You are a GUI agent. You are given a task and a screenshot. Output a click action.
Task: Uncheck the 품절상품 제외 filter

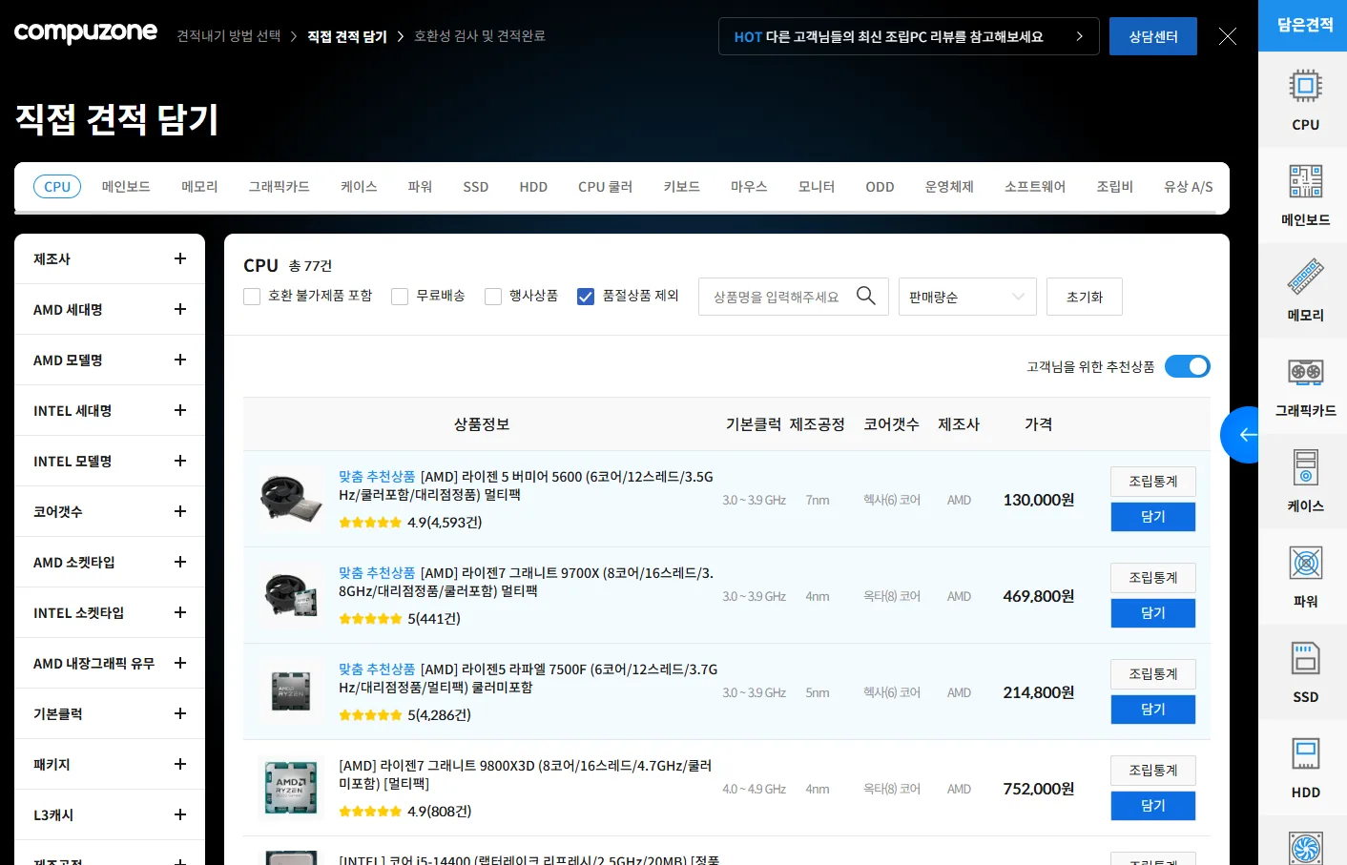pos(585,297)
